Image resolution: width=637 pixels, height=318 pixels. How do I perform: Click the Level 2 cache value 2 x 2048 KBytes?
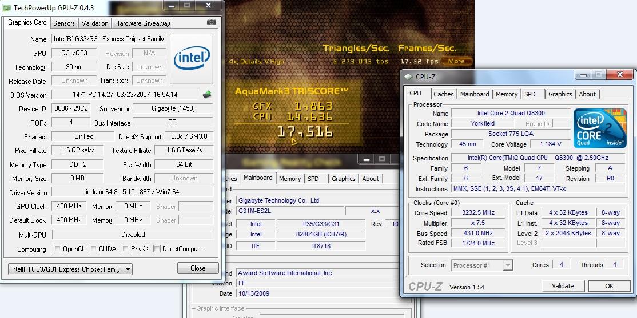[x=568, y=233]
